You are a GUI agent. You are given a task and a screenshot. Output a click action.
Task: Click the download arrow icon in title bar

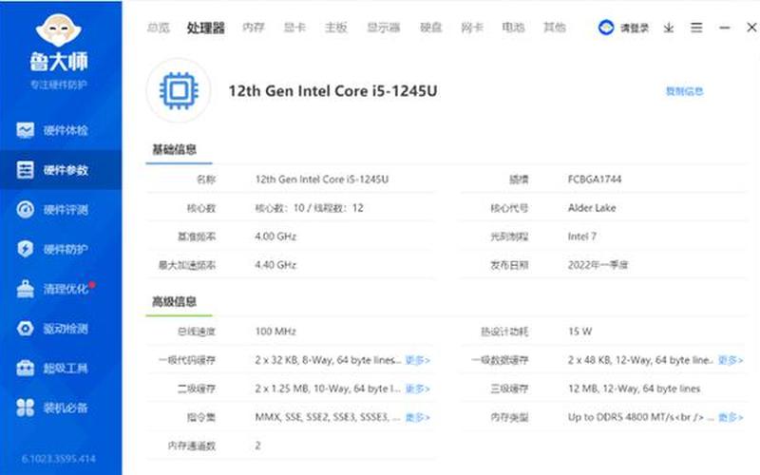tap(669, 28)
